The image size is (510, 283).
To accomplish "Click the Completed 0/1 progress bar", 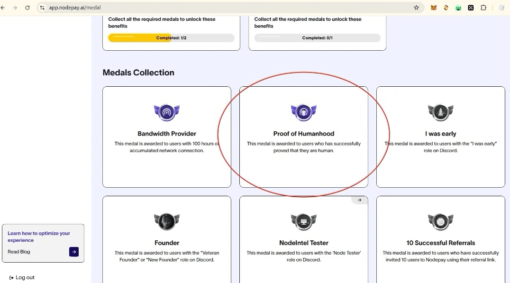I will pos(318,38).
